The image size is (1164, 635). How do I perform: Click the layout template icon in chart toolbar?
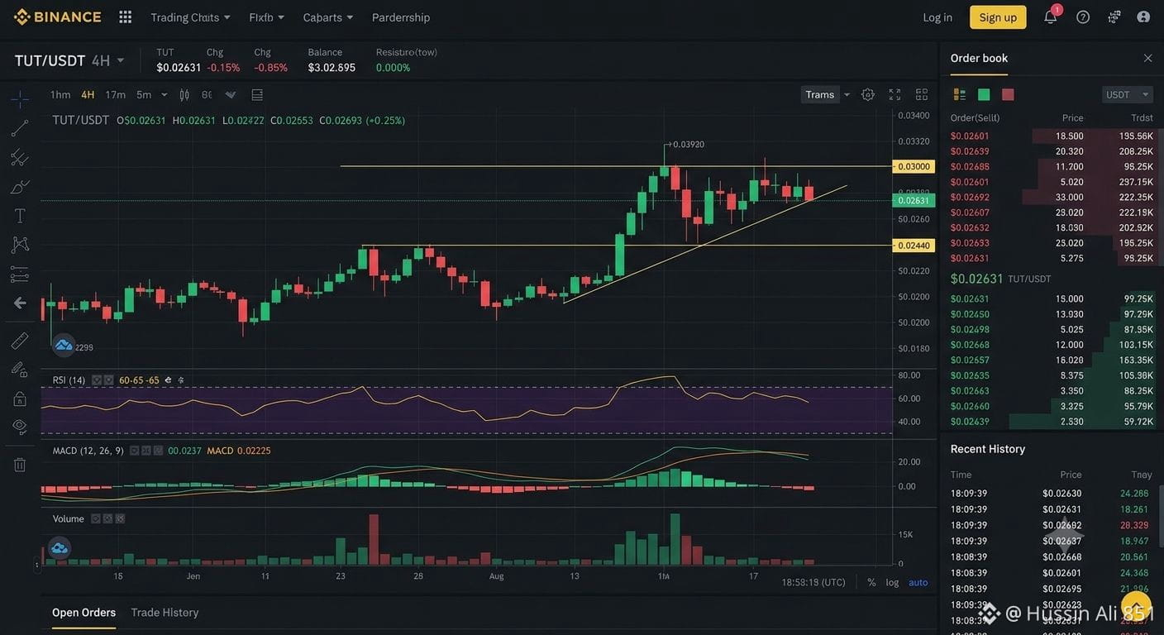pos(257,94)
